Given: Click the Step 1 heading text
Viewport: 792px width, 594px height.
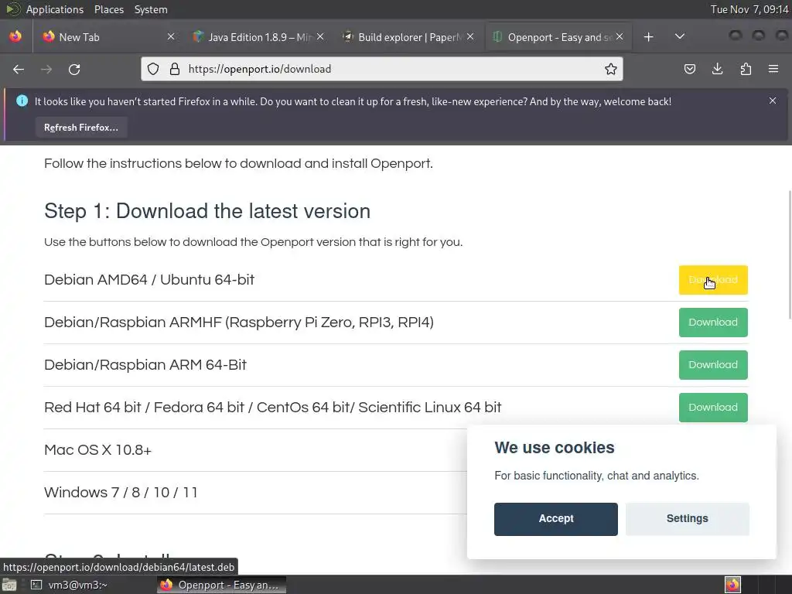Looking at the screenshot, I should click(x=207, y=211).
